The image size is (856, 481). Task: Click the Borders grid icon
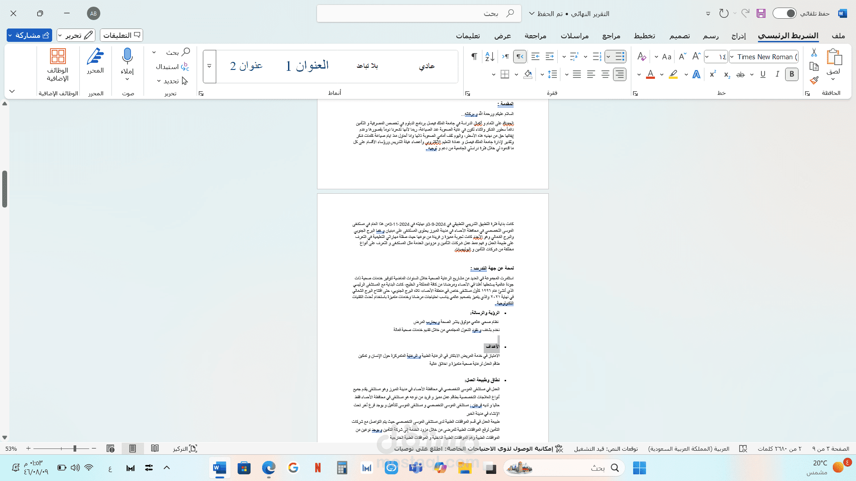pyautogui.click(x=505, y=74)
